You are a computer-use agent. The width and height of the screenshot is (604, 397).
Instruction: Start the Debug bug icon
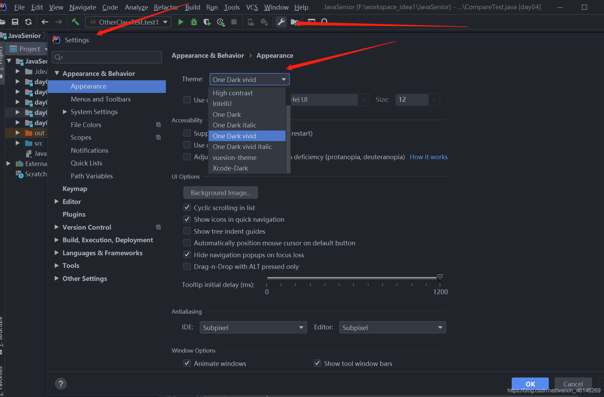click(194, 22)
